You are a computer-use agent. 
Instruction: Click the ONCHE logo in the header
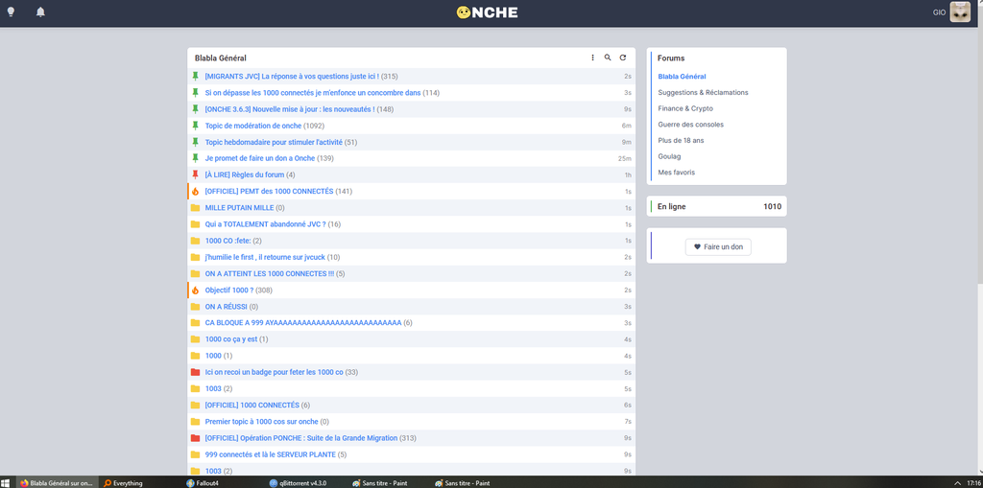(x=487, y=12)
